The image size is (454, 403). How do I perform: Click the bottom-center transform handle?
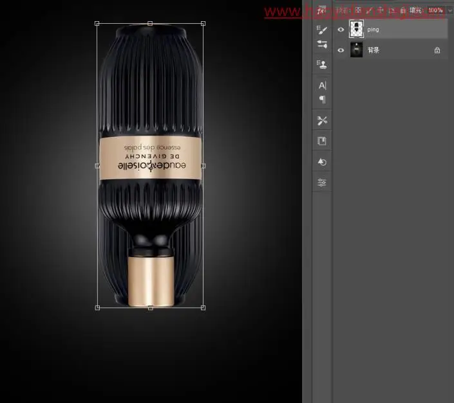point(150,308)
